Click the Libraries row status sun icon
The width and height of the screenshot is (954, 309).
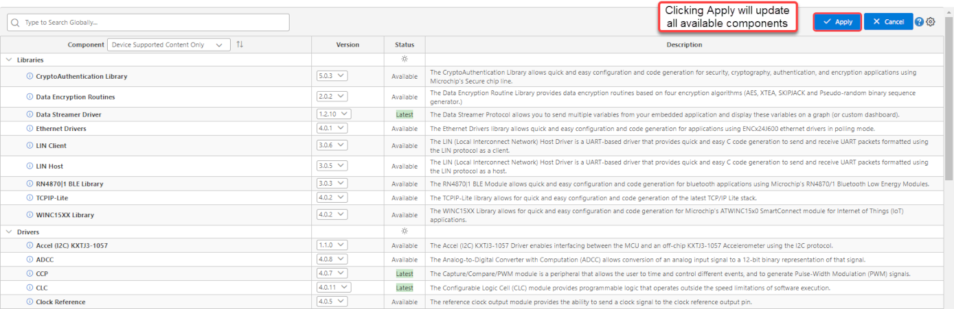click(405, 60)
